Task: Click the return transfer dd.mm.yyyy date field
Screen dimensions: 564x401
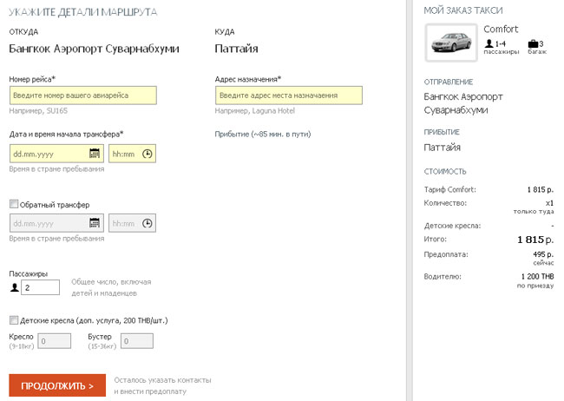Action: point(56,223)
